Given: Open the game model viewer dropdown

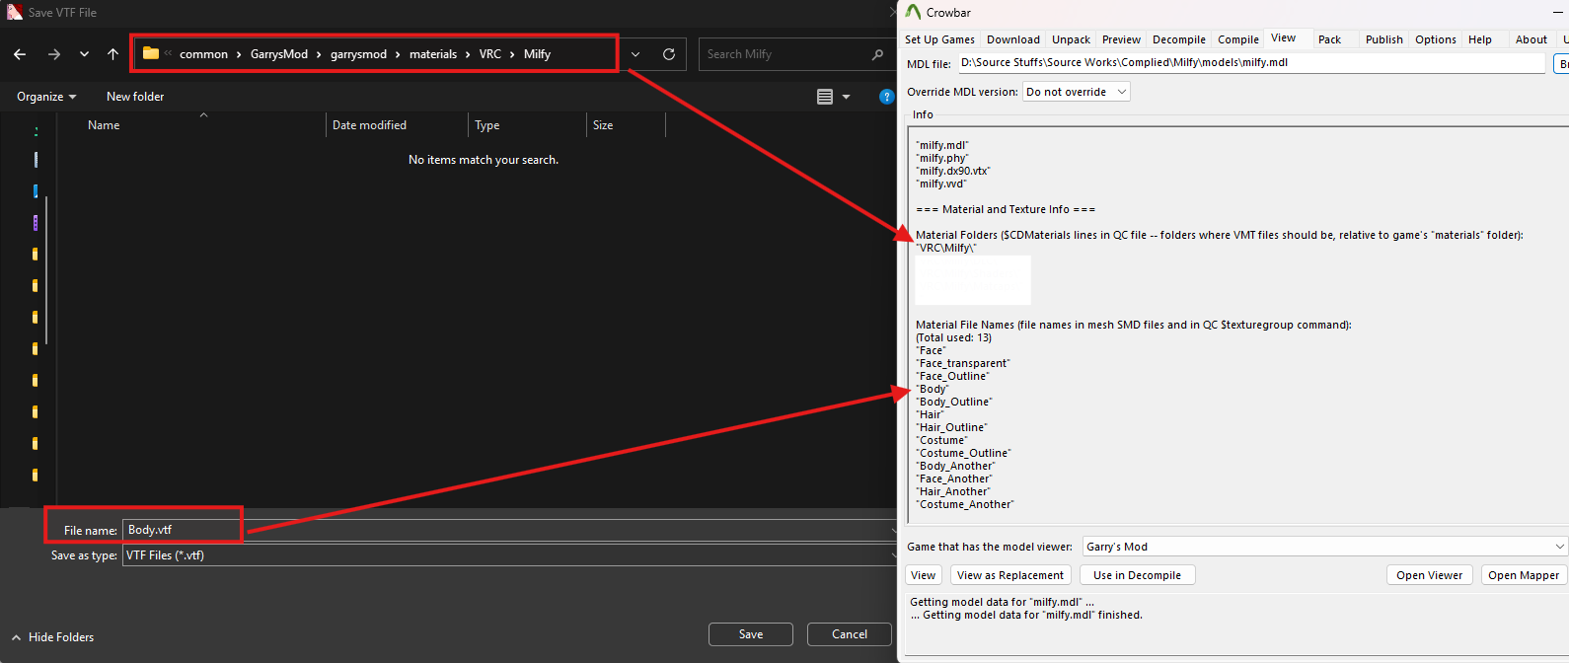Looking at the screenshot, I should pos(1325,547).
